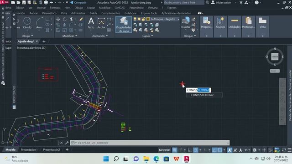Viewport: 292px width, 164px height.
Task: Click the search magnifier in title bar
Action: click(207, 2)
